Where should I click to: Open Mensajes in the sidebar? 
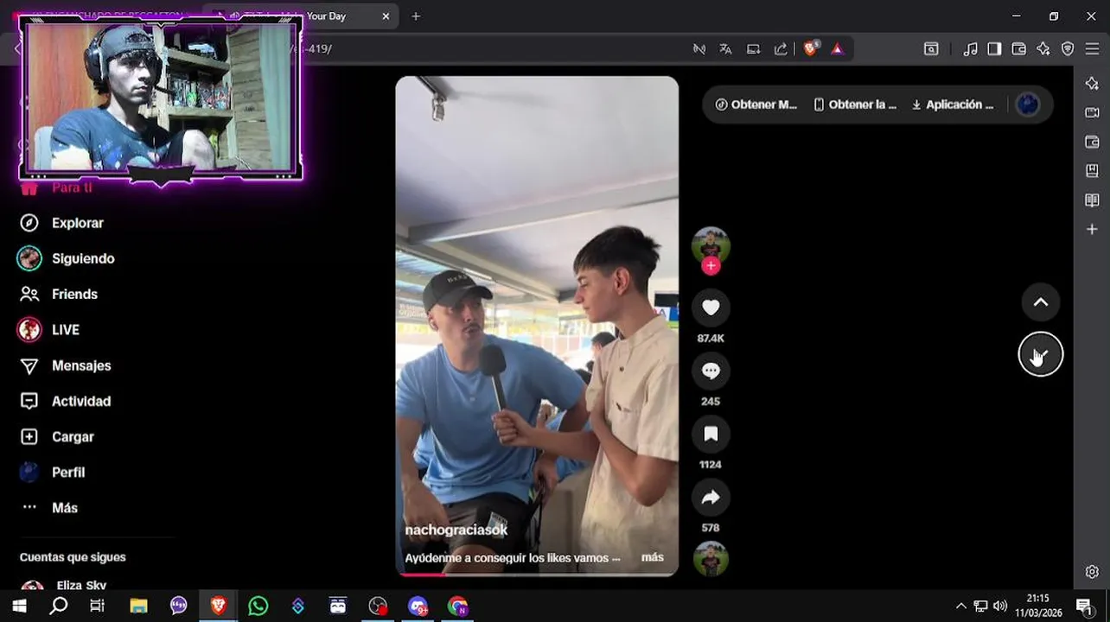click(65, 365)
